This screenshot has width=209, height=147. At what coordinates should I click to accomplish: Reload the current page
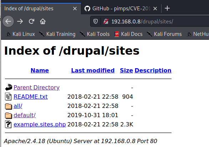pyautogui.click(x=32, y=21)
